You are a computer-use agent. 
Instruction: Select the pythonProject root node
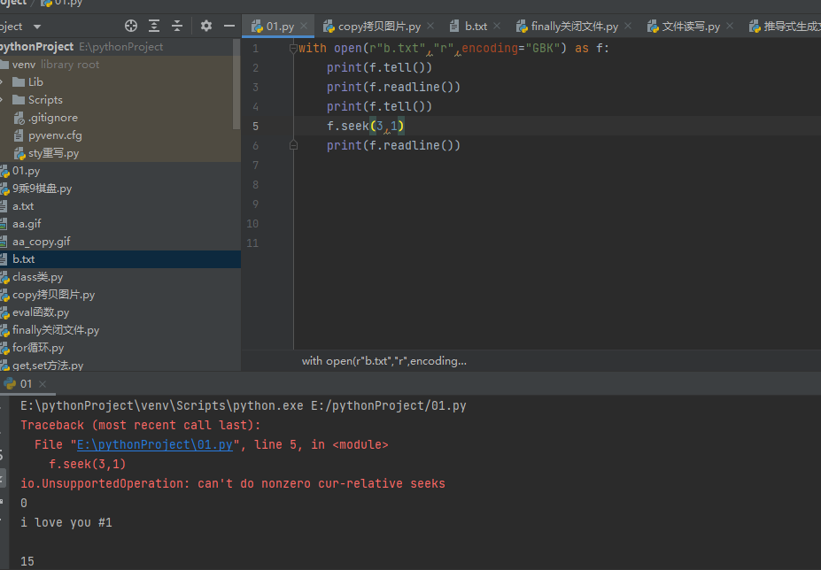pyautogui.click(x=116, y=47)
